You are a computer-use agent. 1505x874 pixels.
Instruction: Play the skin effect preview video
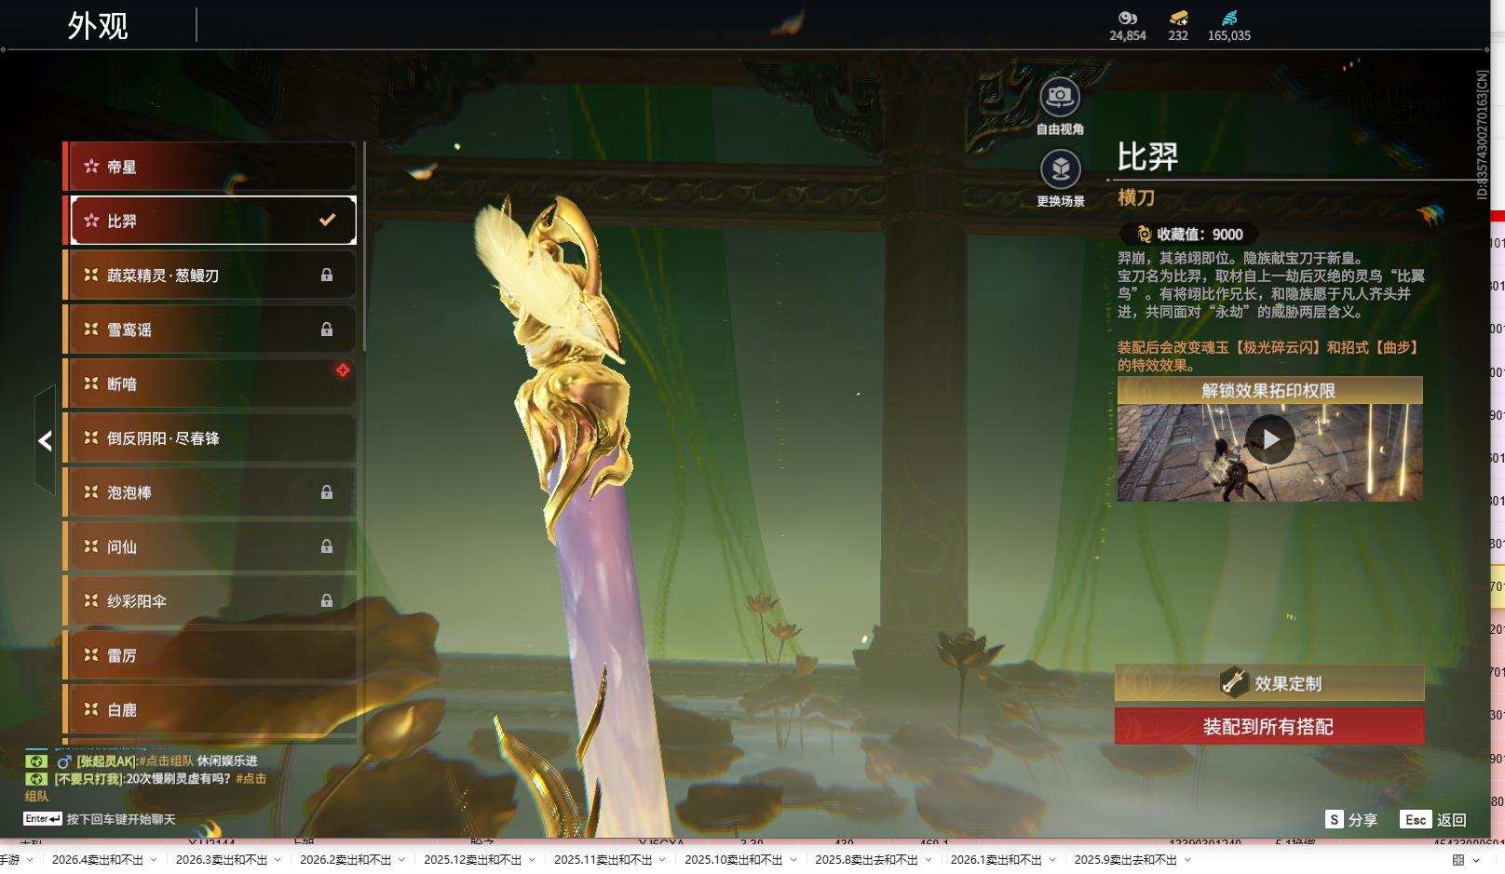pos(1270,439)
